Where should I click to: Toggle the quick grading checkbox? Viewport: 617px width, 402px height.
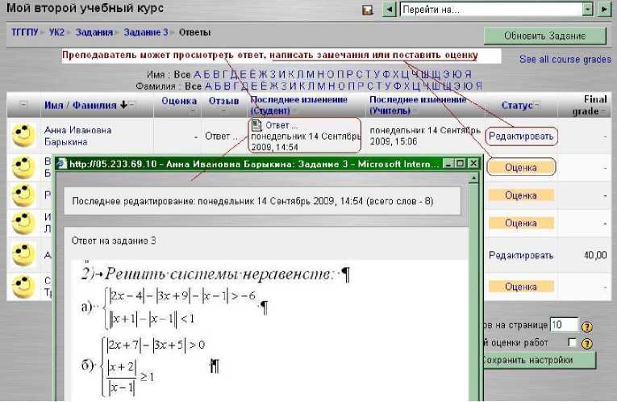[x=571, y=342]
